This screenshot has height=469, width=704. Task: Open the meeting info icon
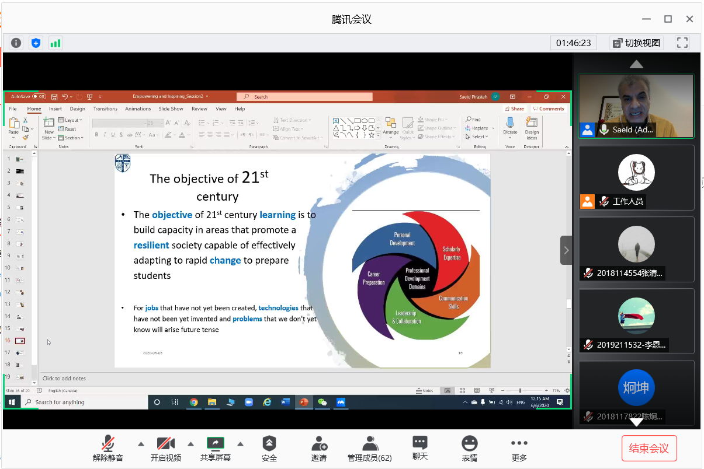click(x=16, y=43)
